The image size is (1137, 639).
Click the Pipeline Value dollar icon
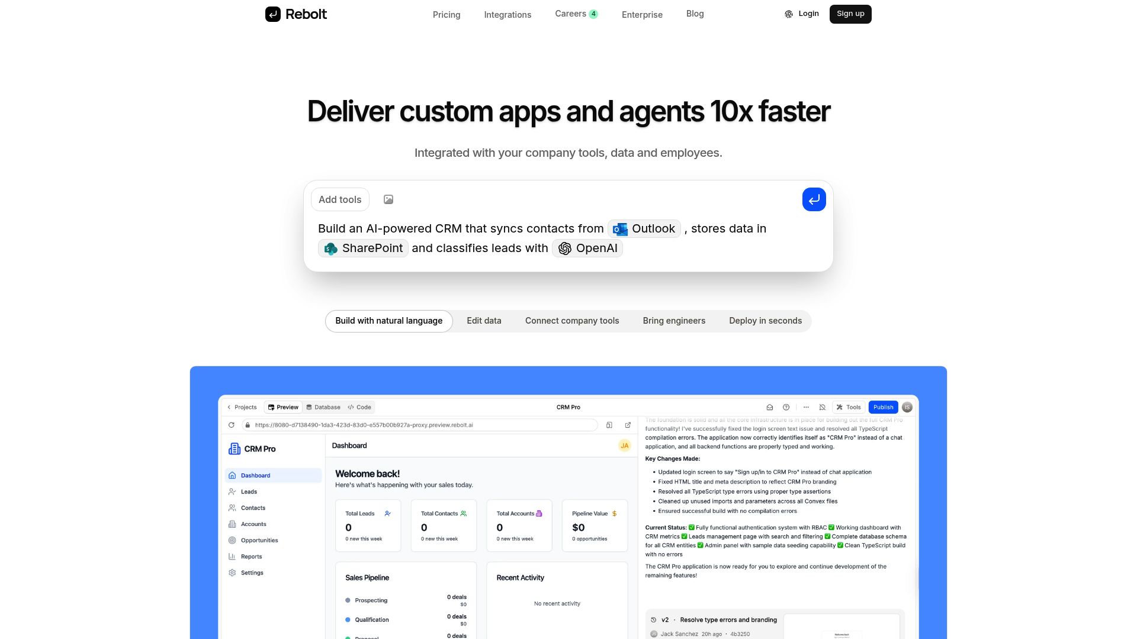(614, 514)
